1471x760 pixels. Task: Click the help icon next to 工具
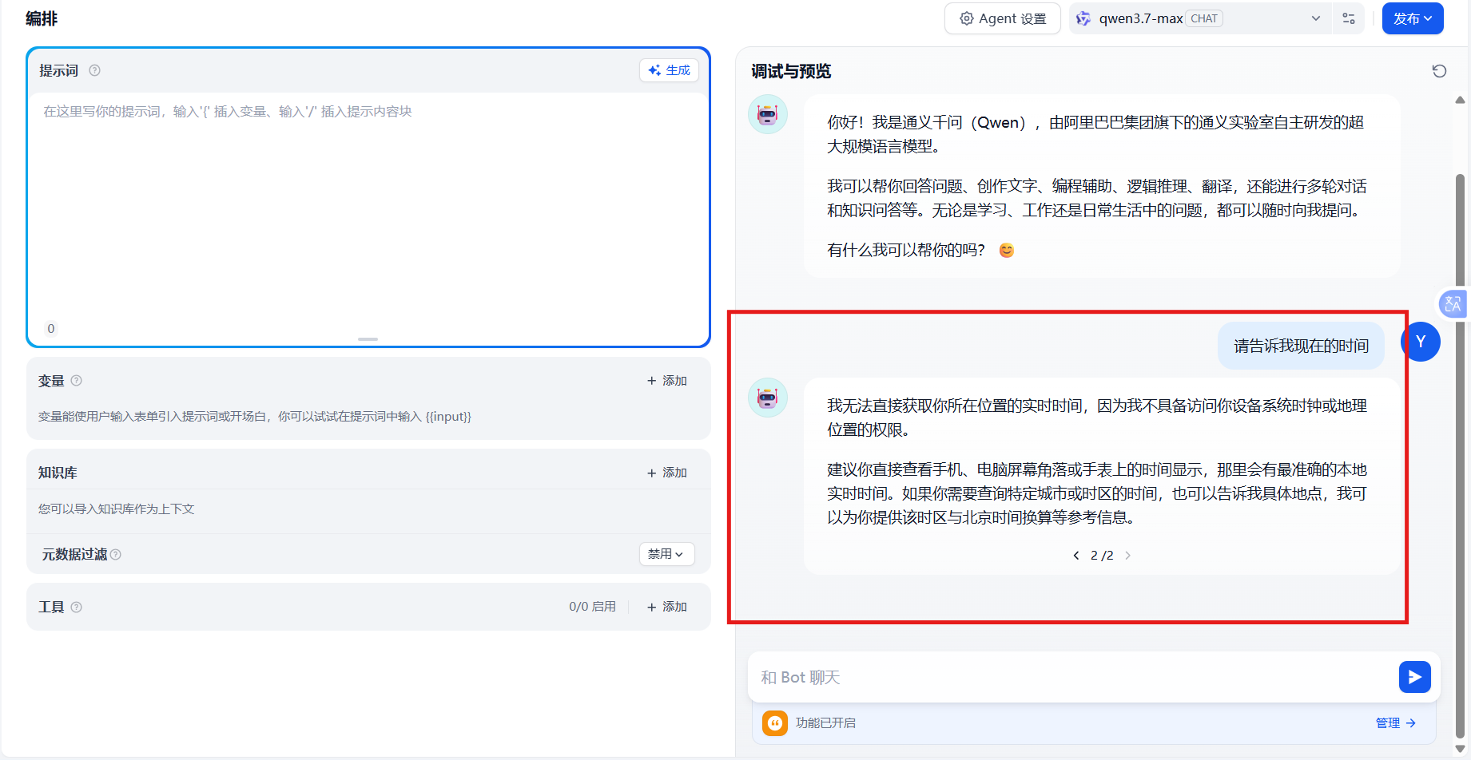77,607
